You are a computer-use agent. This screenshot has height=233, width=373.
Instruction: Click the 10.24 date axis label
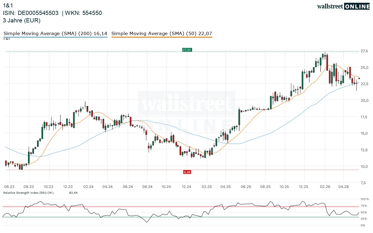pyautogui.click(x=166, y=187)
